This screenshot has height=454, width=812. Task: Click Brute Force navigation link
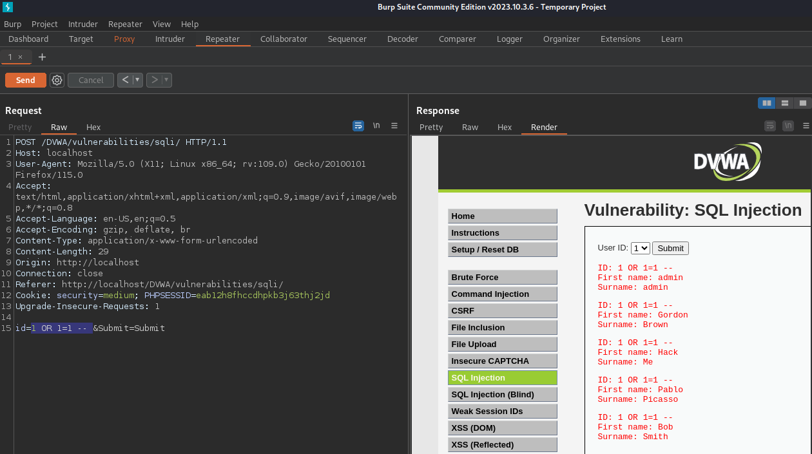[x=503, y=277]
